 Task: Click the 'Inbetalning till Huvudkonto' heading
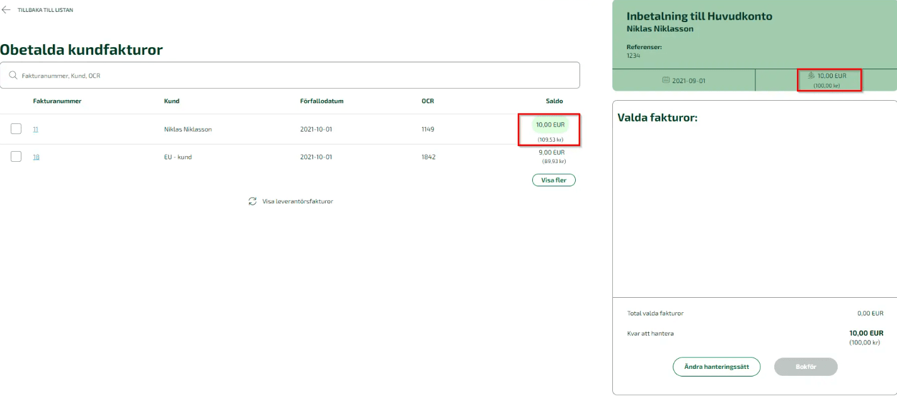699,16
